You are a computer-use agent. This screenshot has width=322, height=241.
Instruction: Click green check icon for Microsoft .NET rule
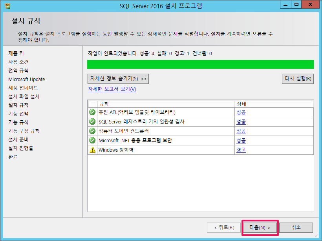click(x=92, y=140)
